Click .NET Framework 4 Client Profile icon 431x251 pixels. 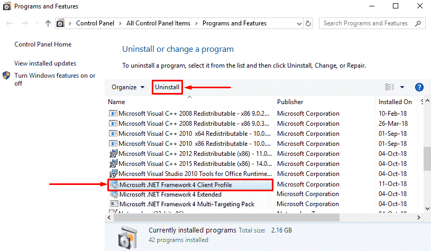(114, 184)
